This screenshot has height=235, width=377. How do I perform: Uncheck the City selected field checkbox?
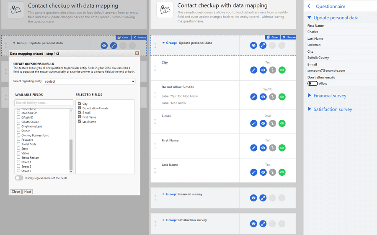[x=80, y=104]
